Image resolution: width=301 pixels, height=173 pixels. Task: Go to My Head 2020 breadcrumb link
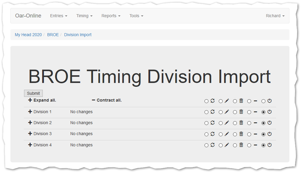(28, 35)
